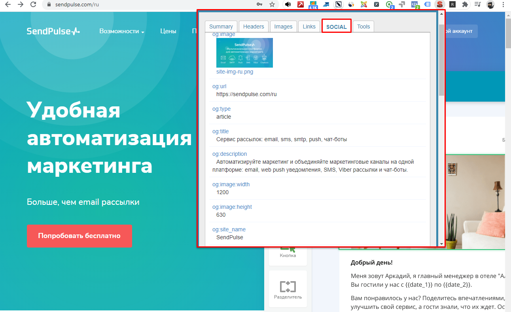Bookmark this page with the star icon
This screenshot has width=511, height=312.
[x=272, y=4]
